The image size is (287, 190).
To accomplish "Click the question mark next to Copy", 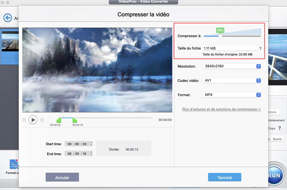I will 279,128.
